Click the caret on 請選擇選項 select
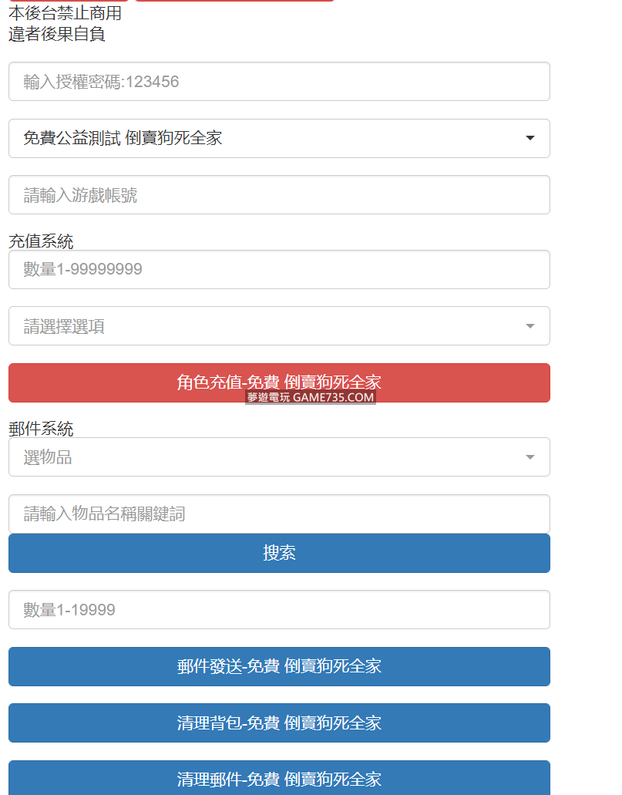 click(x=530, y=326)
